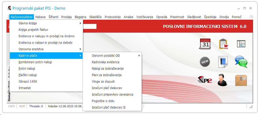Viewport: 258px width, 115px height.
Task: Click the NEW starburst badge icon
Action: 205,62
